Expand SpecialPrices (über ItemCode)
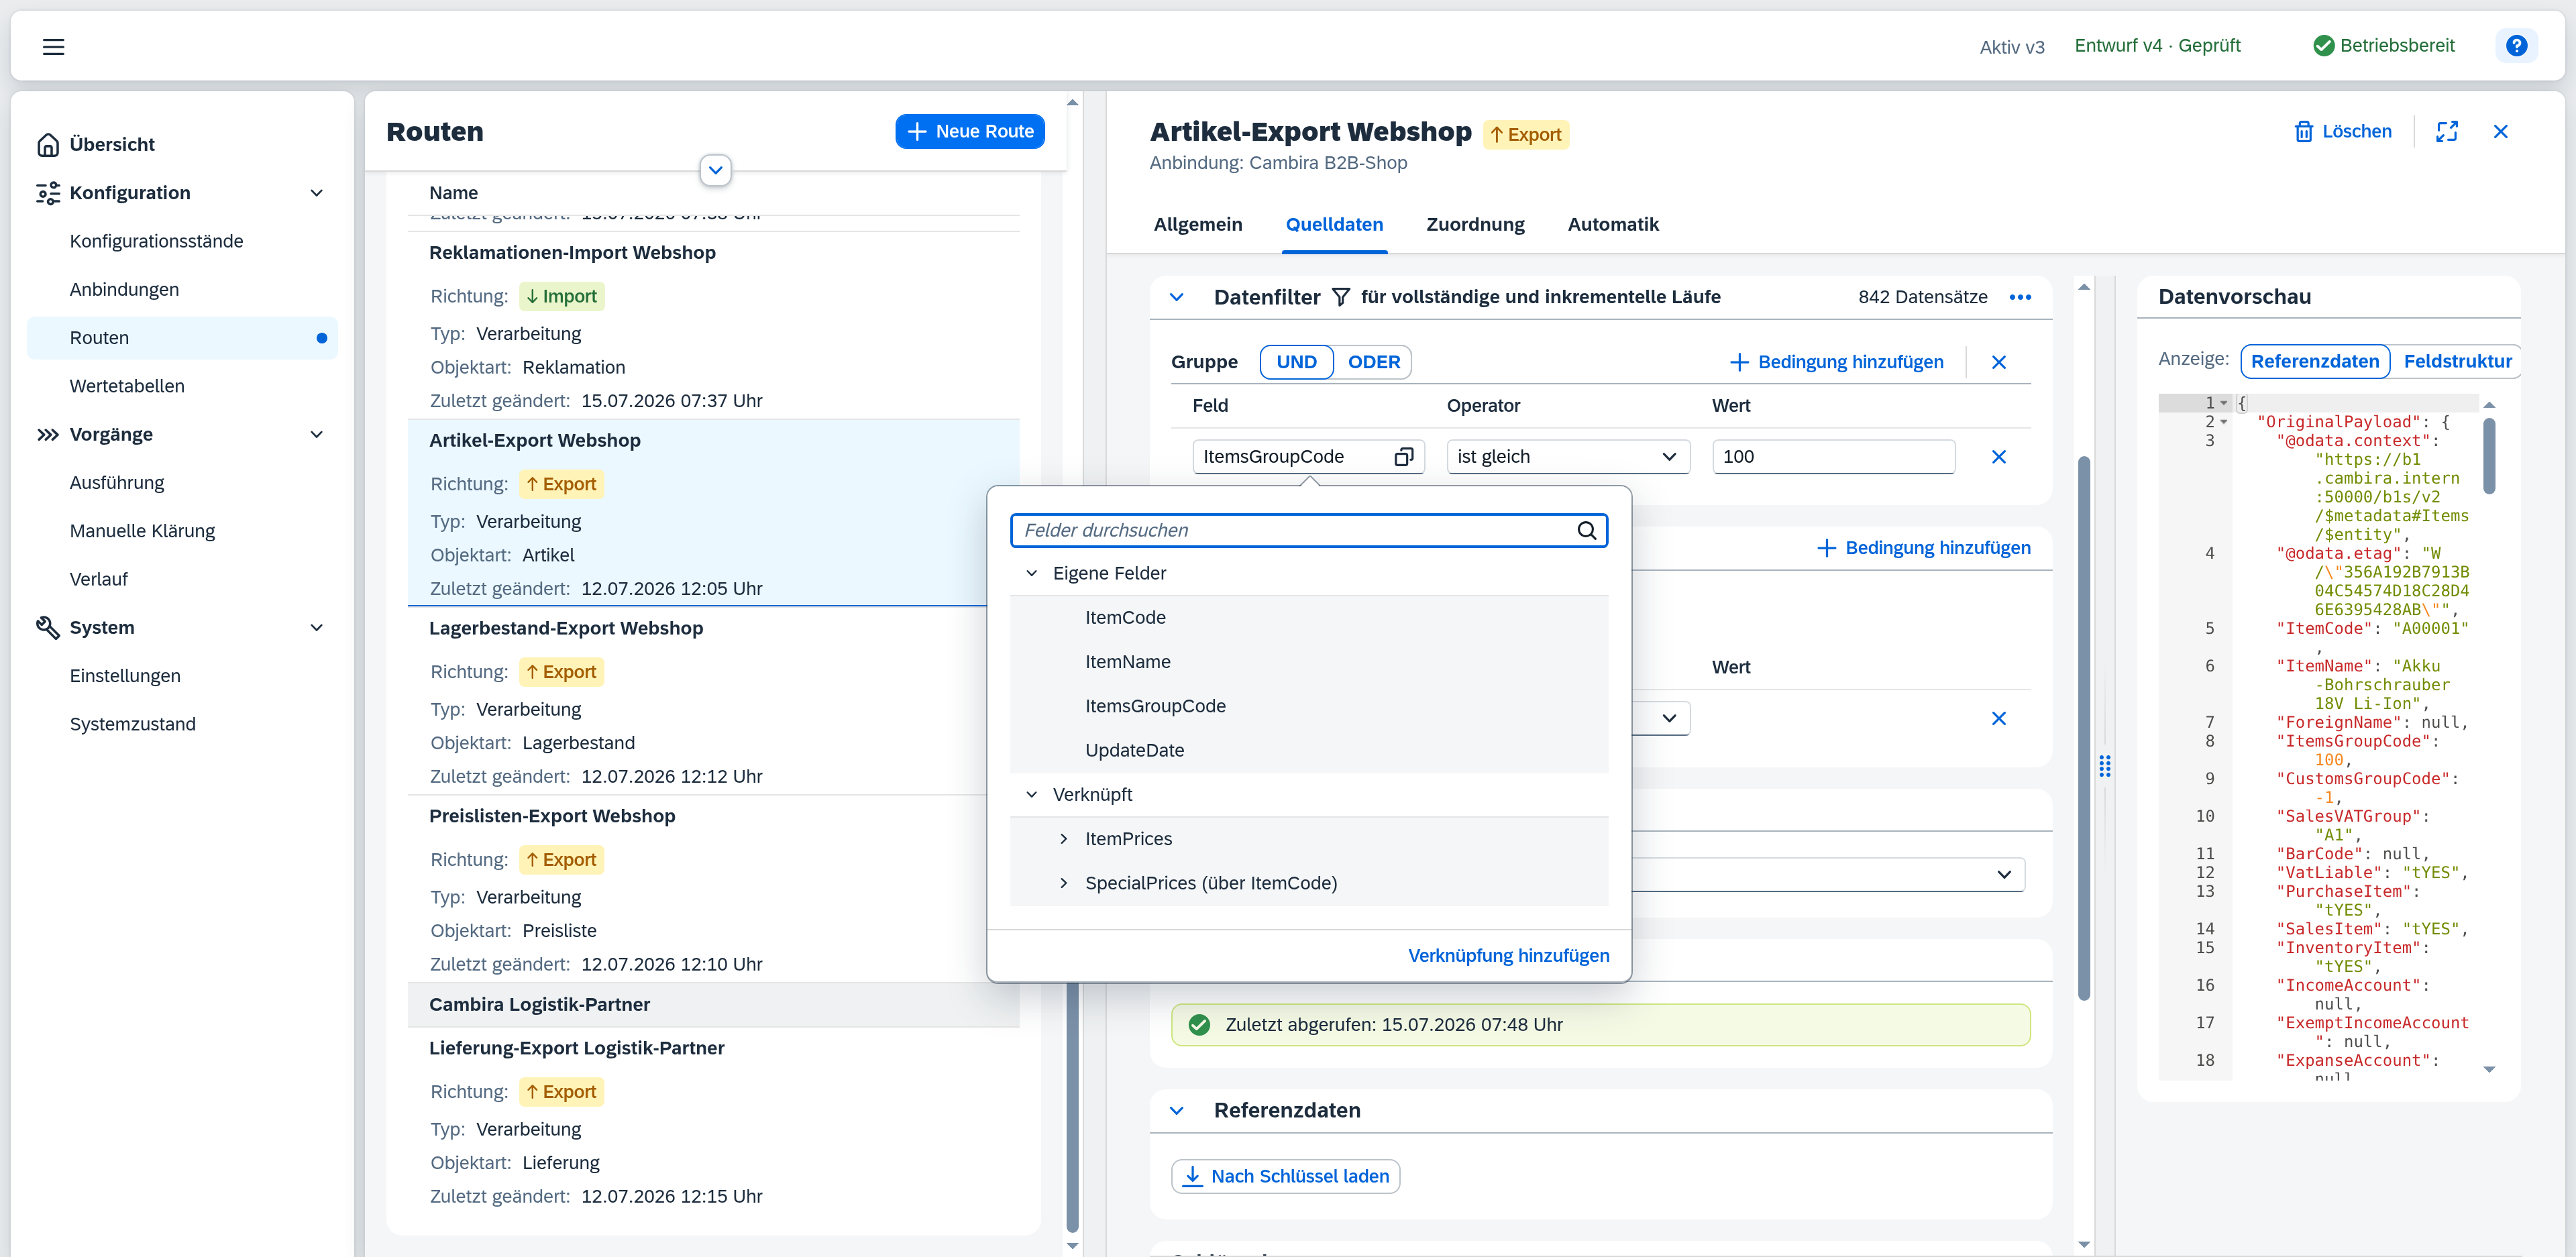 1063,883
